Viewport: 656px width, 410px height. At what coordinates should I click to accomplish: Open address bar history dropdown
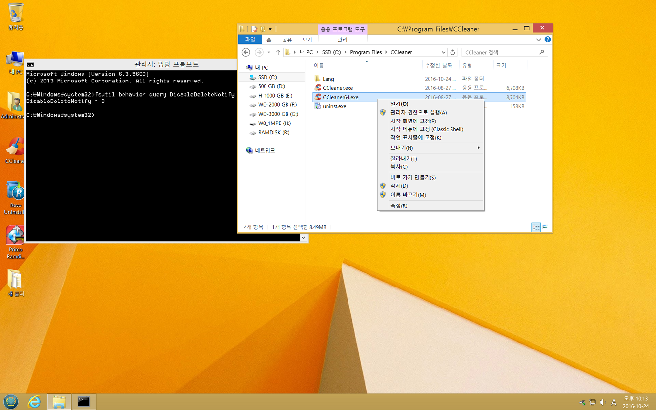pos(443,52)
